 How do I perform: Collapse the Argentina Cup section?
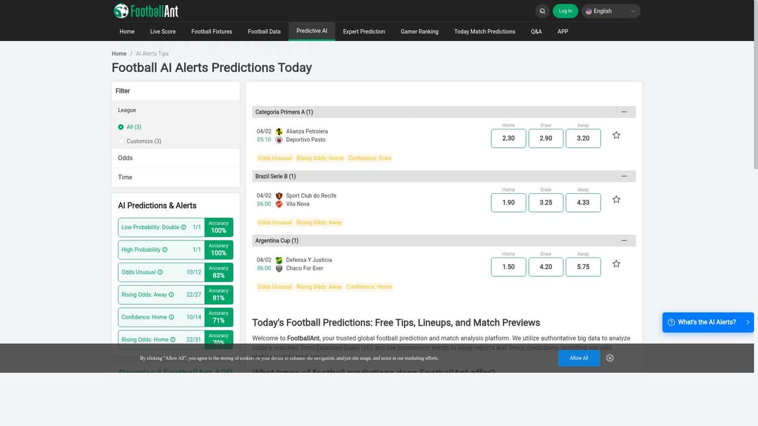coord(624,240)
